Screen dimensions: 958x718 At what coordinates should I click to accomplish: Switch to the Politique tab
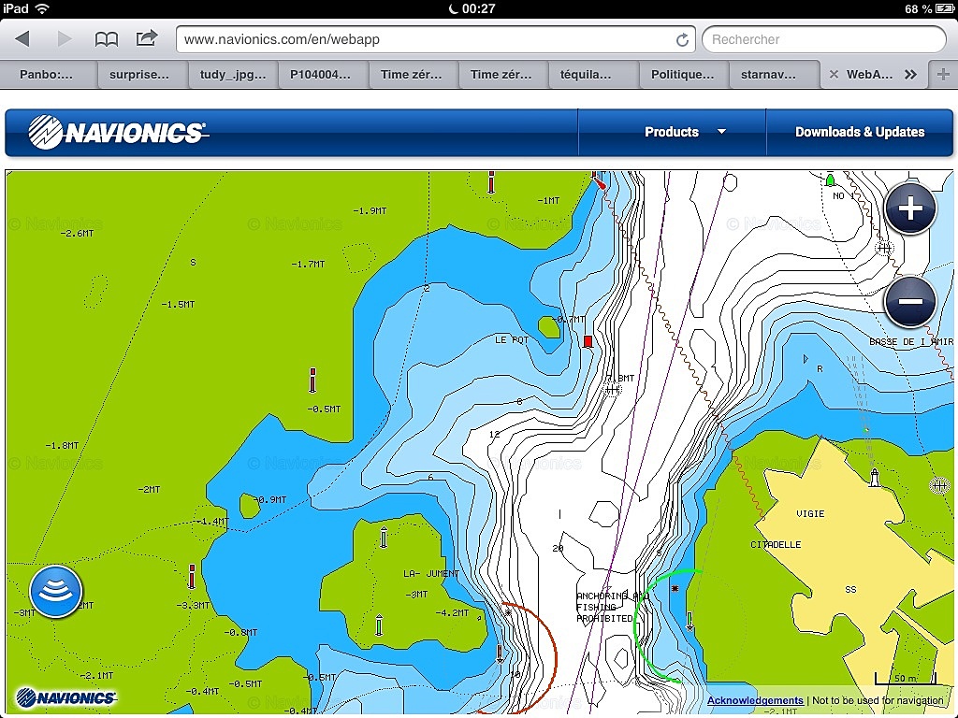click(682, 75)
